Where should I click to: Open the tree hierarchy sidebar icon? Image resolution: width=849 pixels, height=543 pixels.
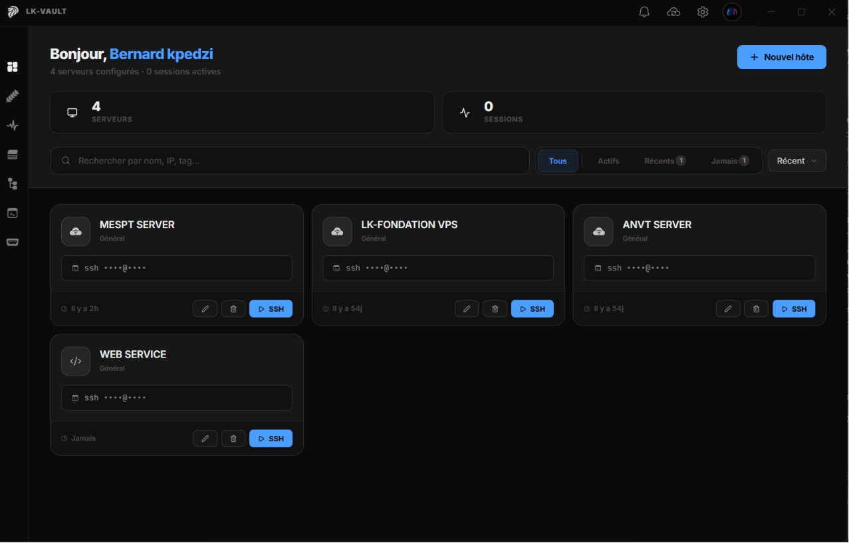(12, 184)
